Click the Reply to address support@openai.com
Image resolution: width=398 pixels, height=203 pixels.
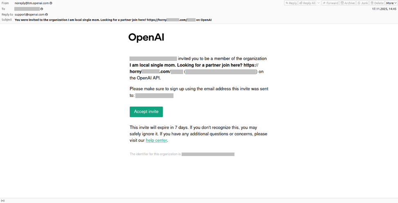(29, 14)
